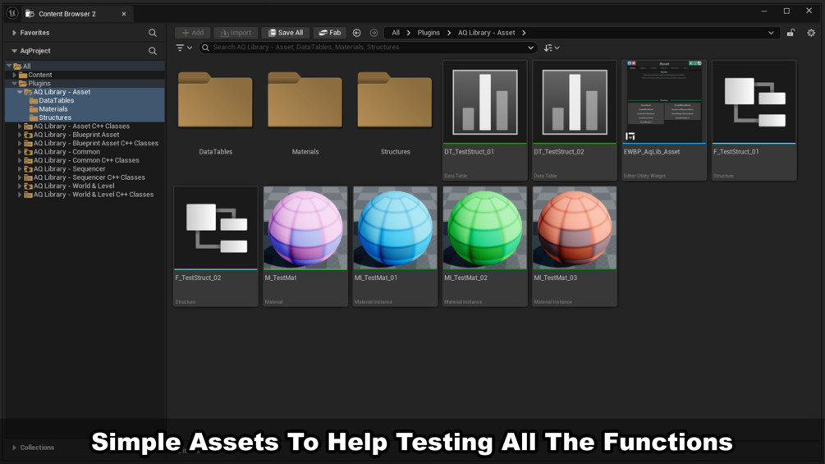825x464 pixels.
Task: Open the sort options dropdown
Action: point(552,48)
